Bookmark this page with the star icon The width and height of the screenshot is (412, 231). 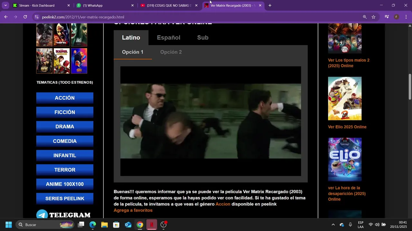click(x=373, y=17)
